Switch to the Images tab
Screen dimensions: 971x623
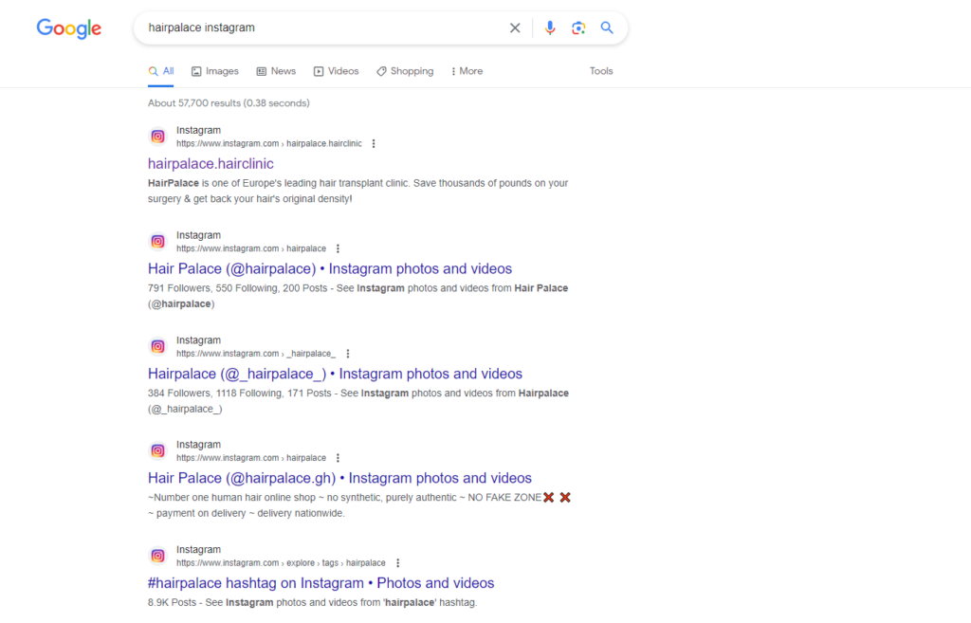[215, 71]
